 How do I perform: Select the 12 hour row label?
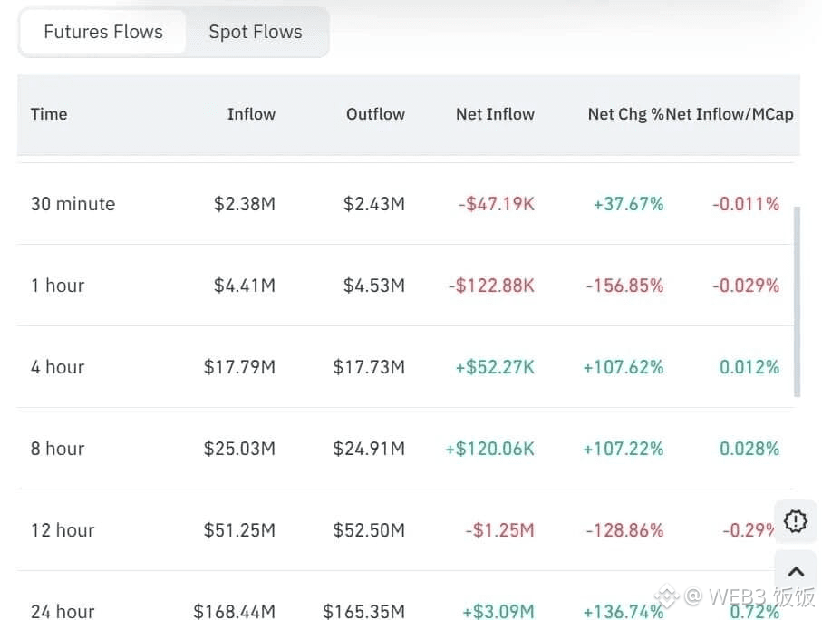[63, 530]
